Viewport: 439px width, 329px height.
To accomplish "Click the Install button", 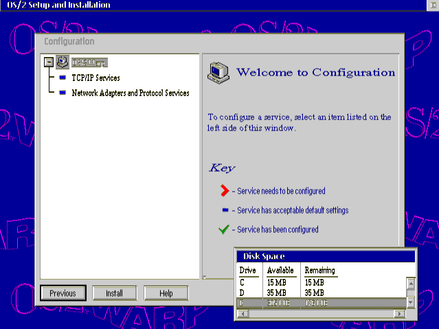I will (x=115, y=293).
